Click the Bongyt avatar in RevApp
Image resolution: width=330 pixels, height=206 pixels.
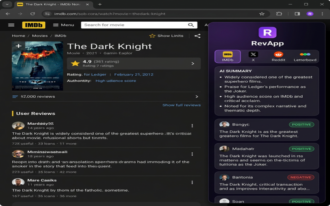(224, 124)
